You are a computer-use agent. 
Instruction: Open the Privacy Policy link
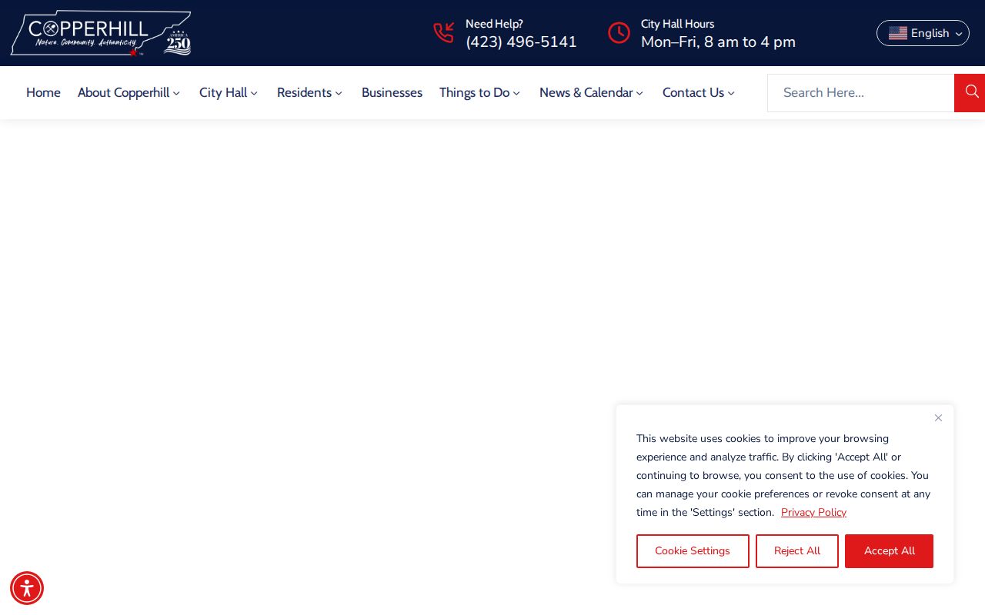click(x=813, y=513)
